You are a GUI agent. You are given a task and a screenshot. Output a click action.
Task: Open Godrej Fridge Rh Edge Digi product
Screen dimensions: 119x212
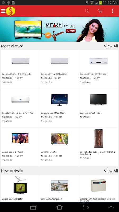[98, 147]
